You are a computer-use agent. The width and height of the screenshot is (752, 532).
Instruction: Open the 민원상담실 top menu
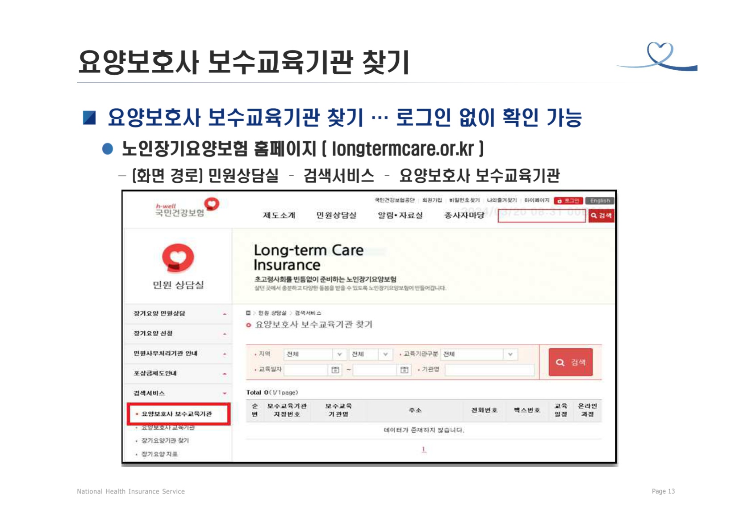click(x=336, y=215)
